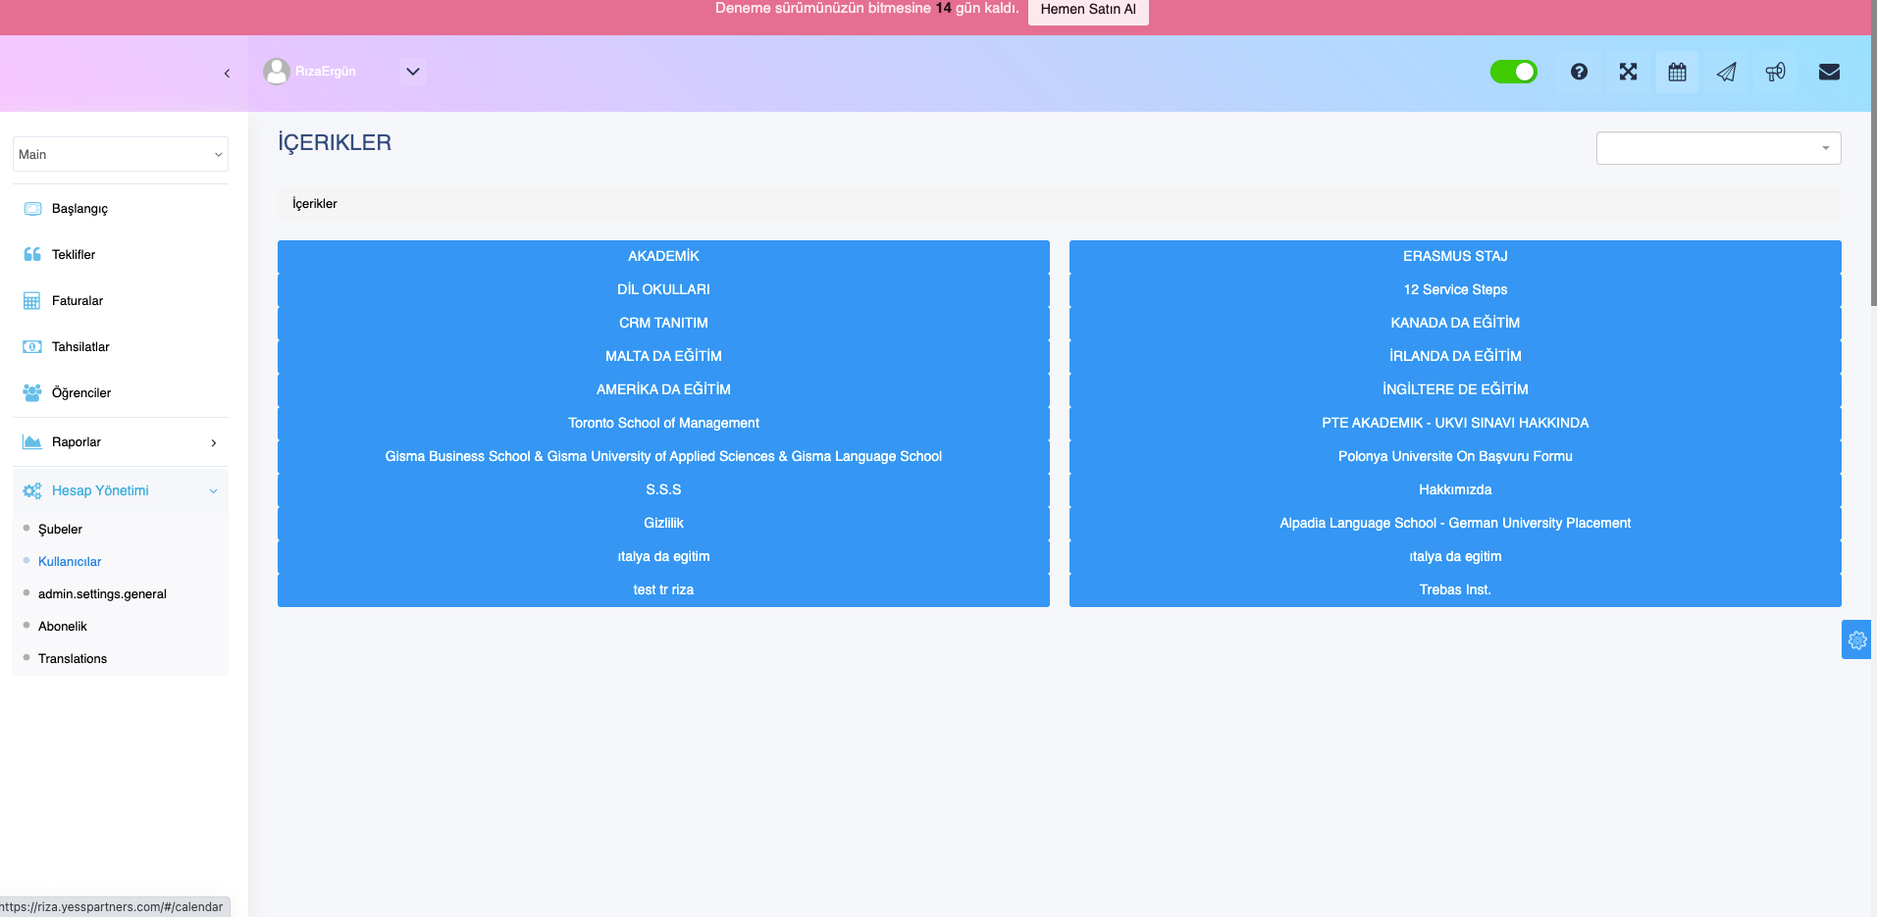The image size is (1877, 917).
Task: Click the Teklifler quote icon
Action: coord(32,255)
